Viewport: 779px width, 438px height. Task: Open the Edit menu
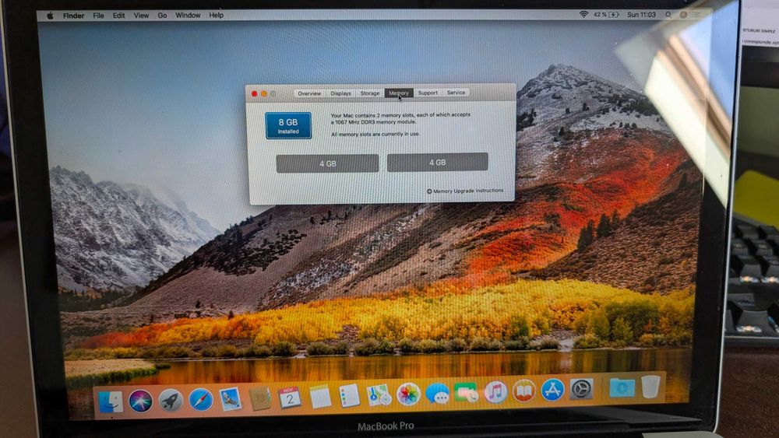coord(118,16)
